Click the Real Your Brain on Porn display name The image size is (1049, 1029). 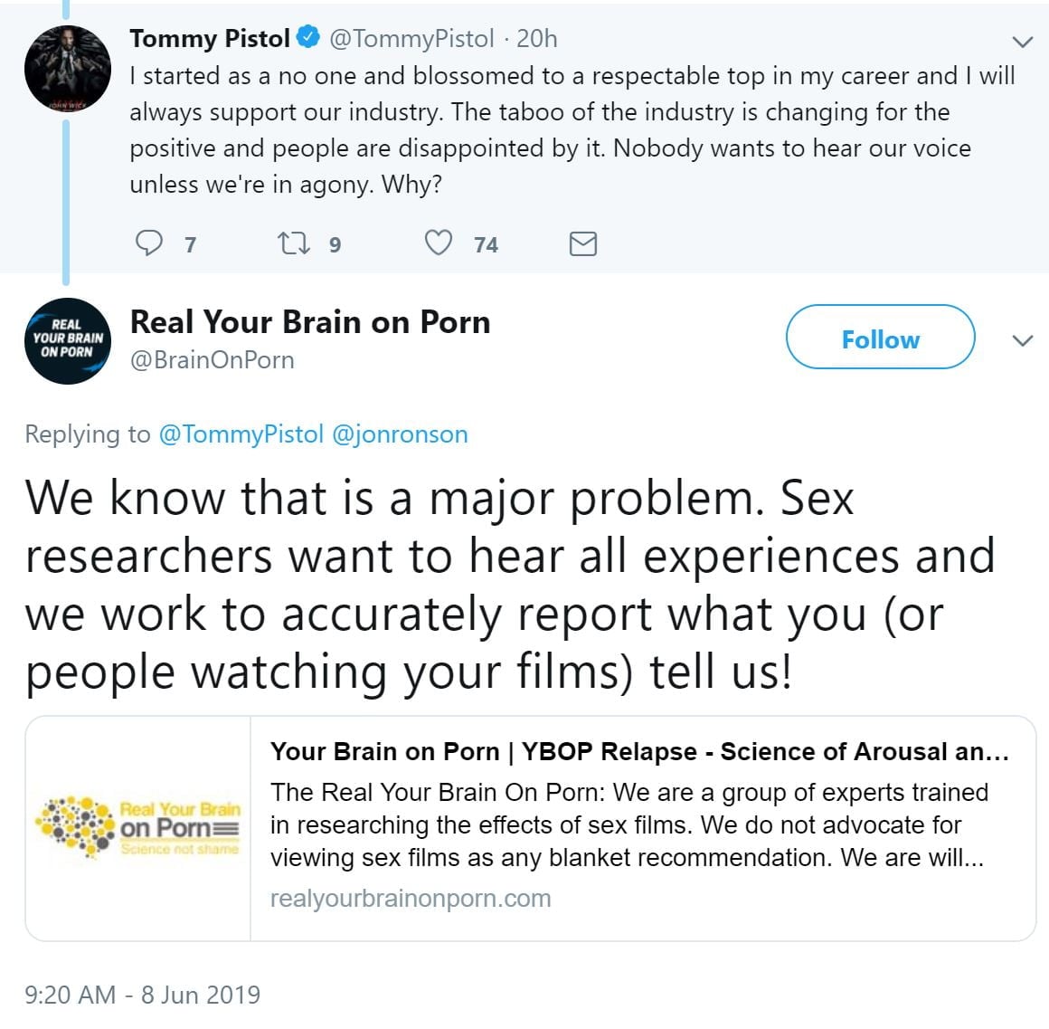[310, 322]
